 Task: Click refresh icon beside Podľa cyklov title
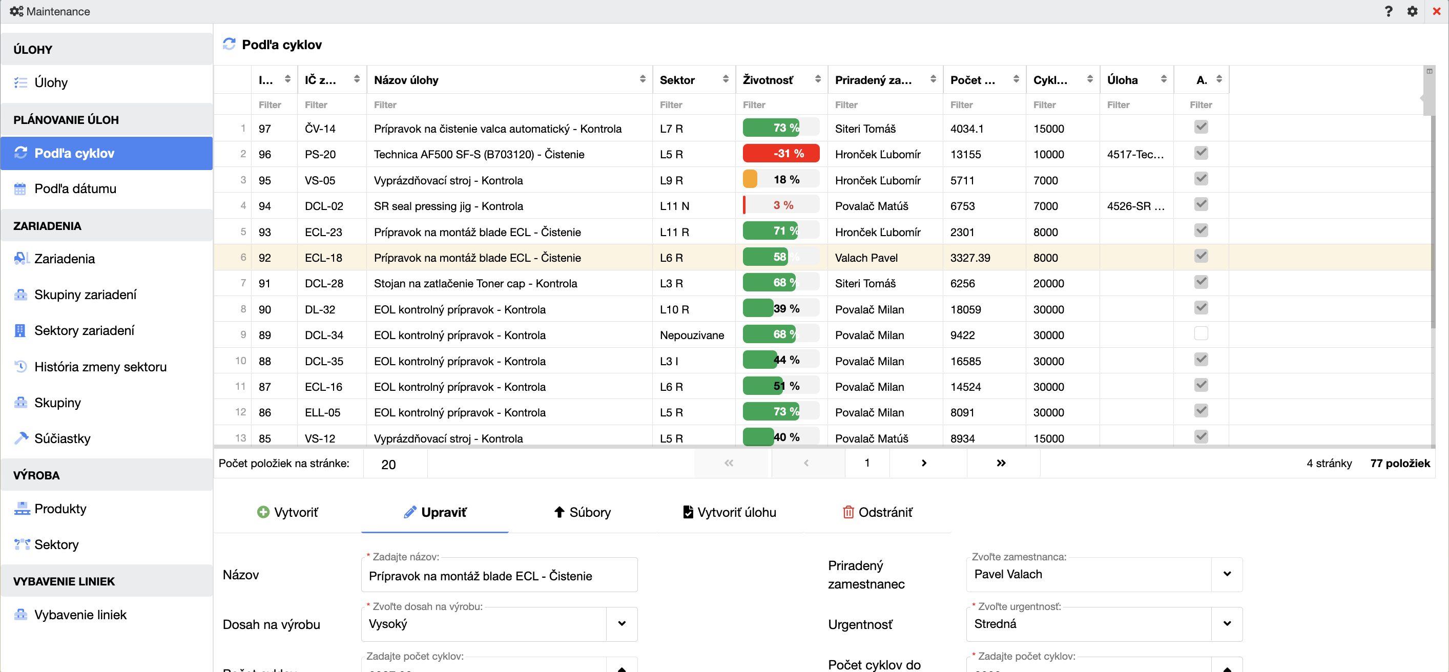click(229, 44)
